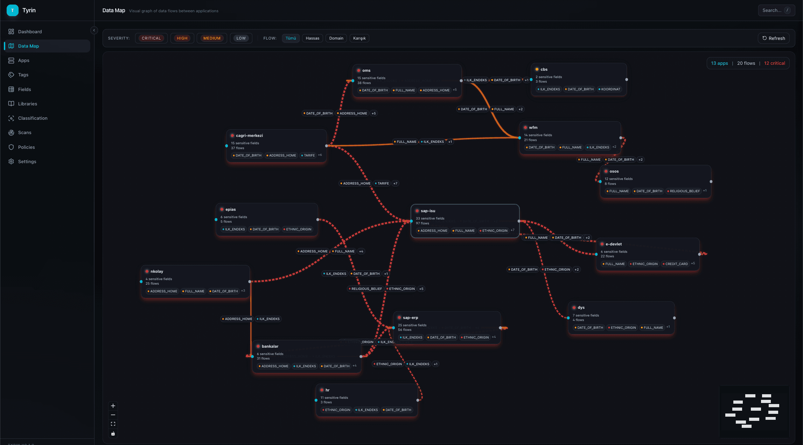The height and width of the screenshot is (445, 803).
Task: Click the fit view icon
Action: pyautogui.click(x=113, y=424)
